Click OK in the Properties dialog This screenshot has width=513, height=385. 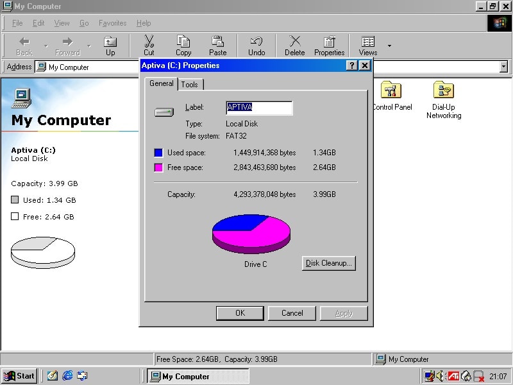tap(240, 313)
